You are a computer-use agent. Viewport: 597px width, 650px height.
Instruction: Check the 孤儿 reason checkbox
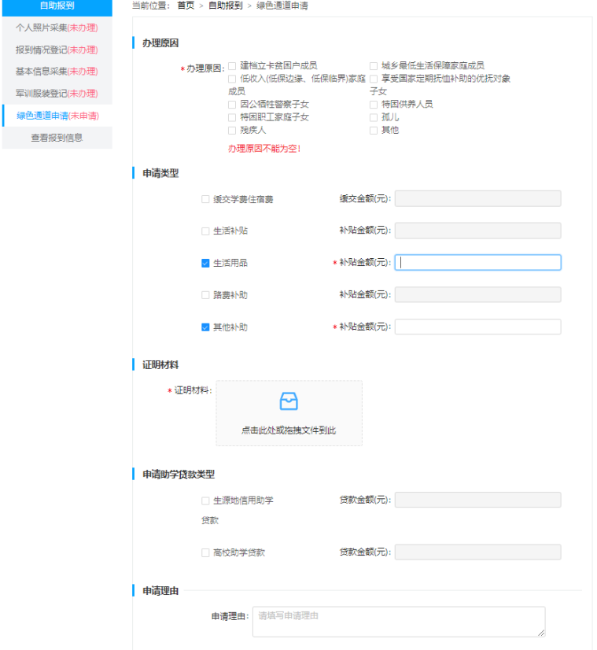[374, 117]
